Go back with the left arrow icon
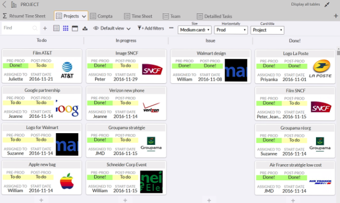340x203 pixels. [4, 4]
